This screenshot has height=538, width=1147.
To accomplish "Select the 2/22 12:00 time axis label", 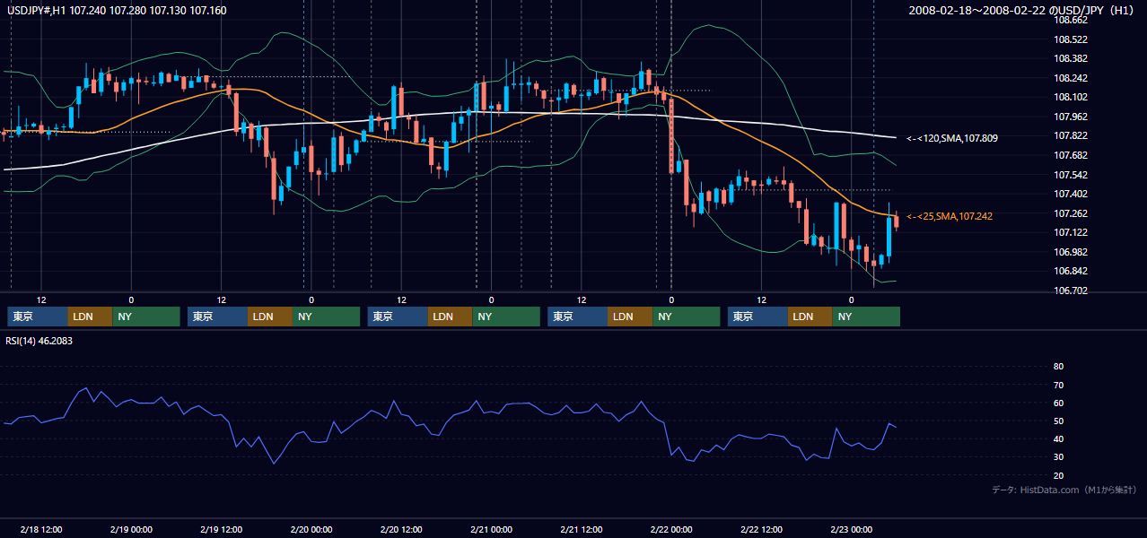I will (761, 530).
